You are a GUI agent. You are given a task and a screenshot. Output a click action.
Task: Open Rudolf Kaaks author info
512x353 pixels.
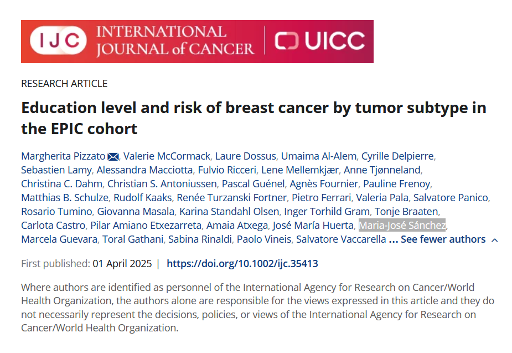[x=143, y=198]
